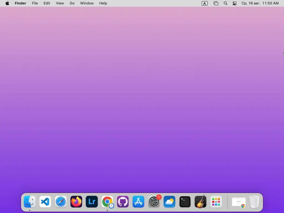Launch Visual Studio Code from the Dock

click(x=45, y=202)
